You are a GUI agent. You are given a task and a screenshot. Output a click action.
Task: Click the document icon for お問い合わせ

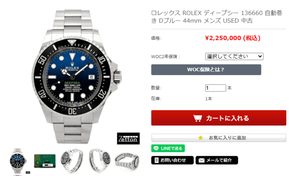[156, 160]
